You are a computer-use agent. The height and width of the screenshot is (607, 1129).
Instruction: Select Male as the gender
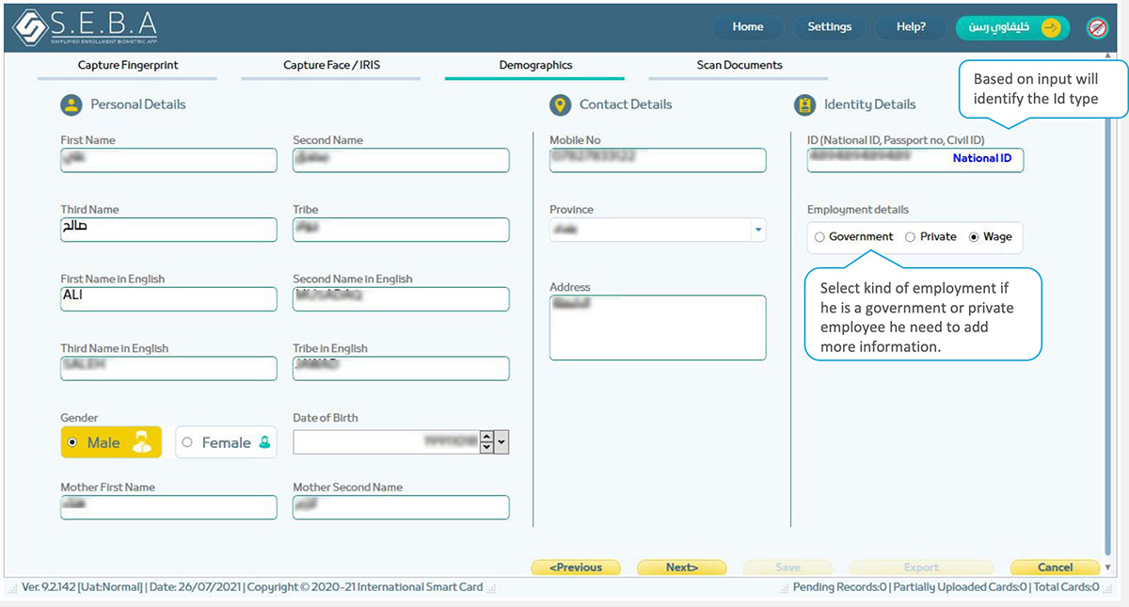(x=111, y=442)
